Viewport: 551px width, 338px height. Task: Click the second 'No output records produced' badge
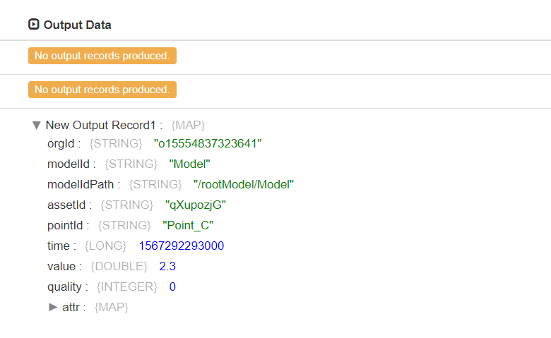102,90
